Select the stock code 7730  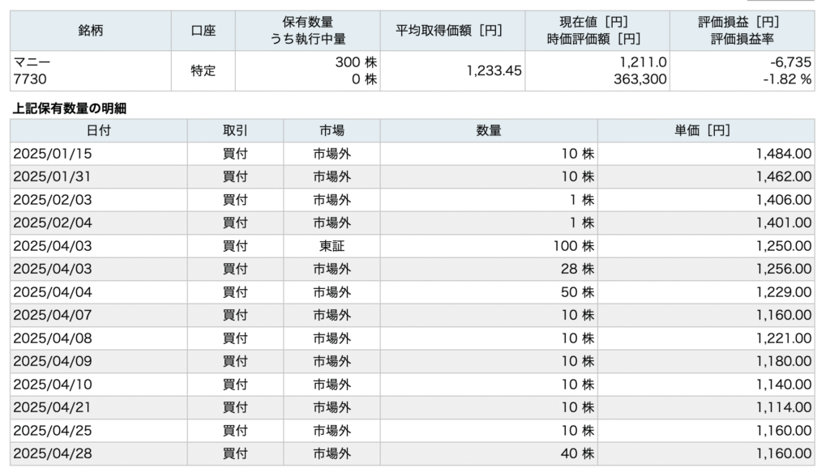(30, 79)
